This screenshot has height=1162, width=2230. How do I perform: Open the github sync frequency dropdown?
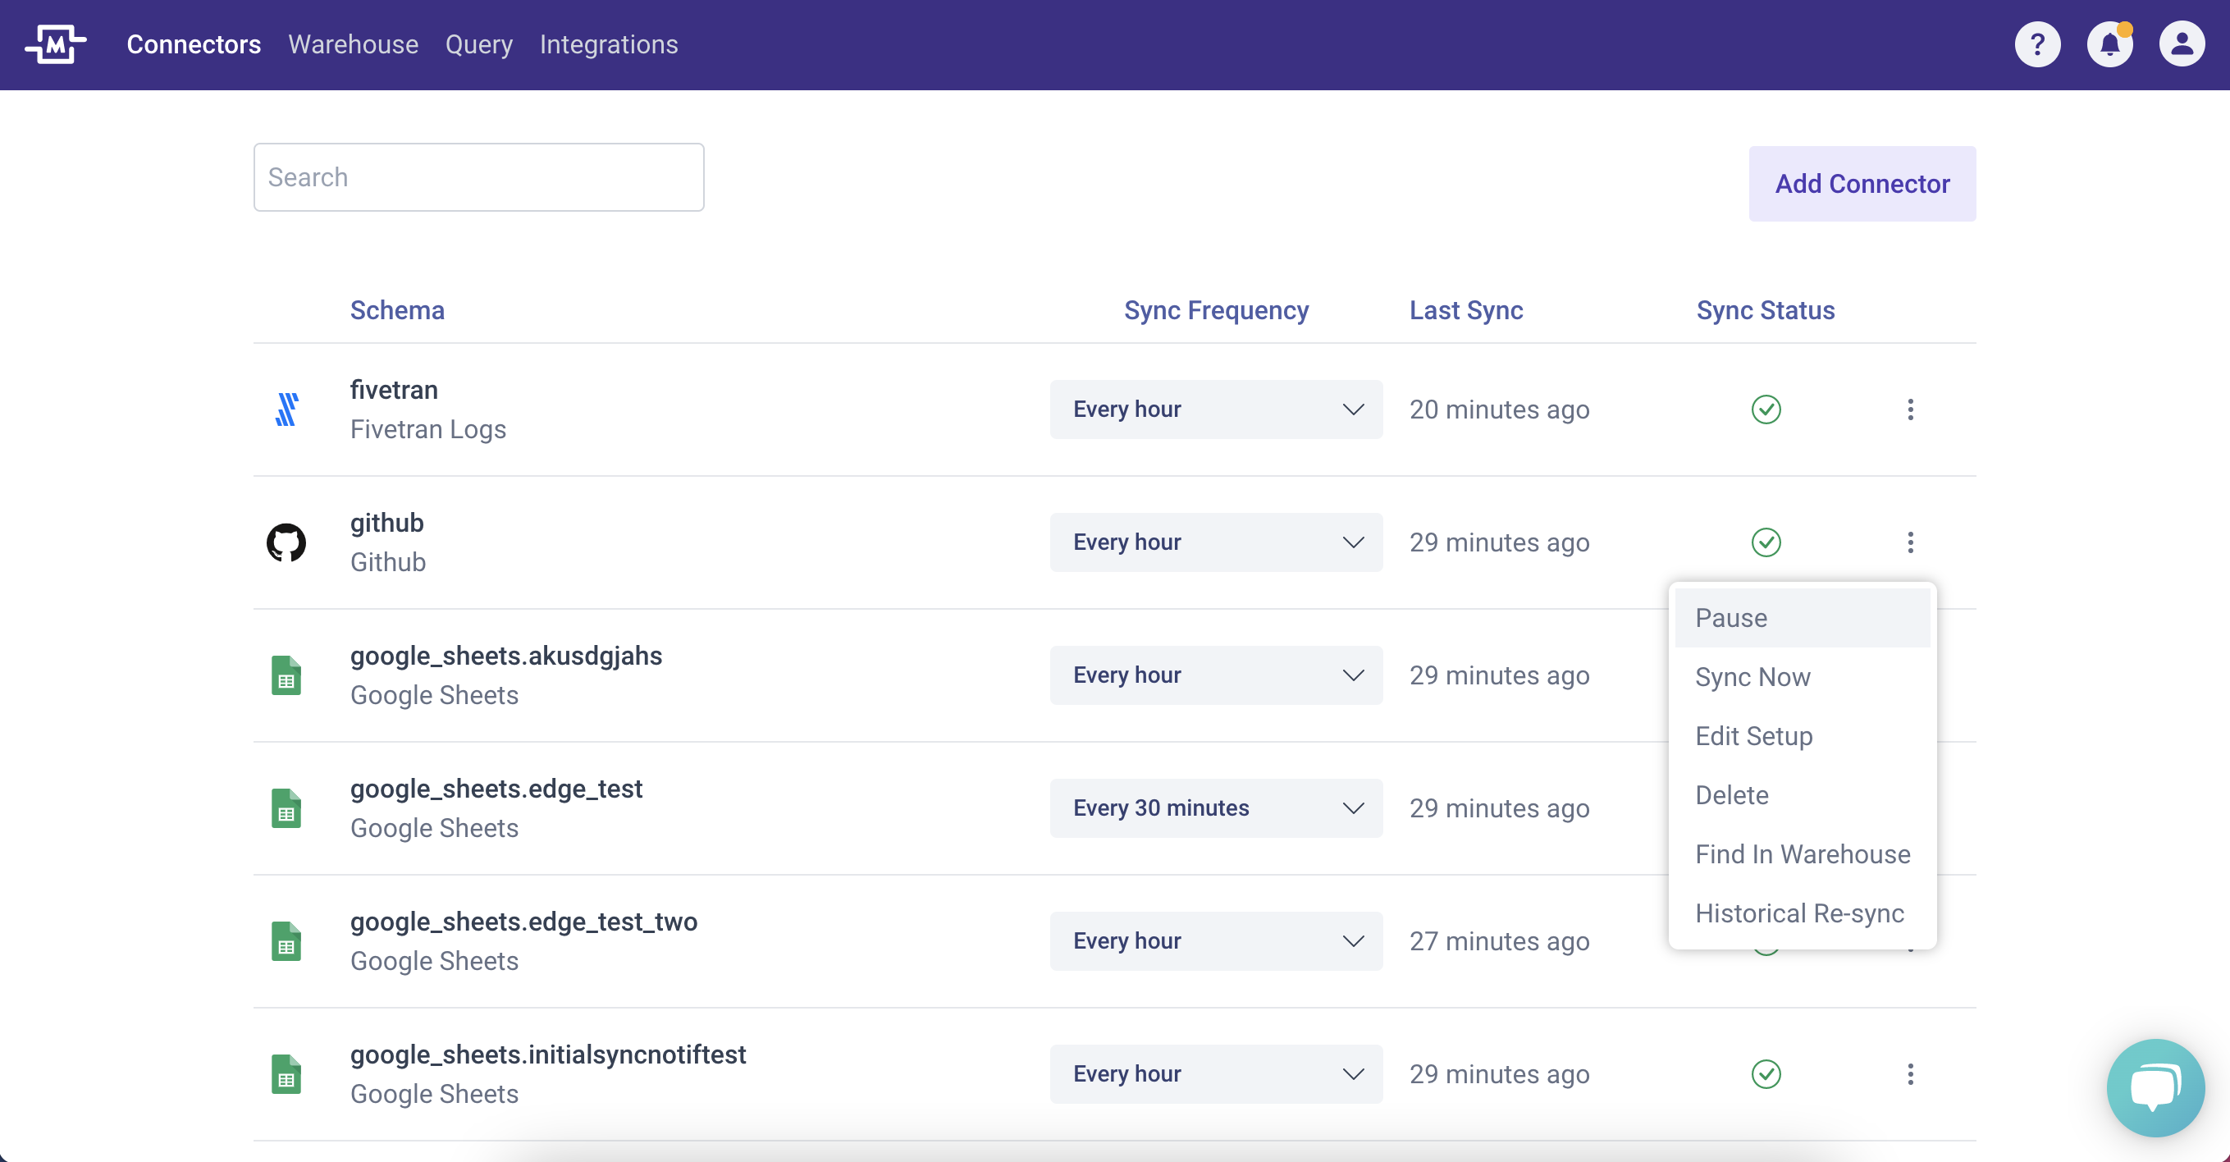1216,543
